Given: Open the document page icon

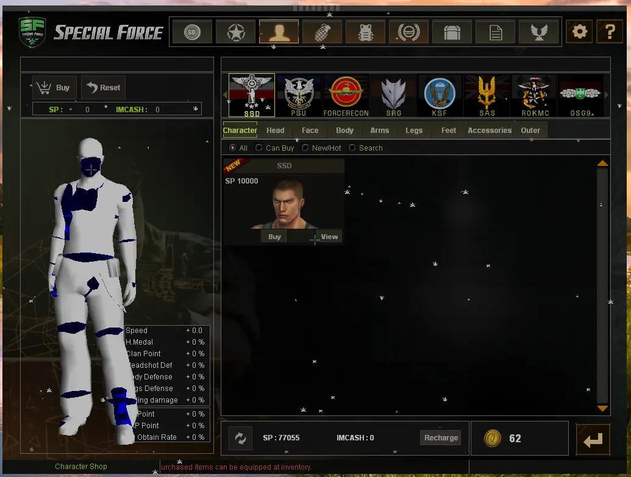Looking at the screenshot, I should point(496,32).
